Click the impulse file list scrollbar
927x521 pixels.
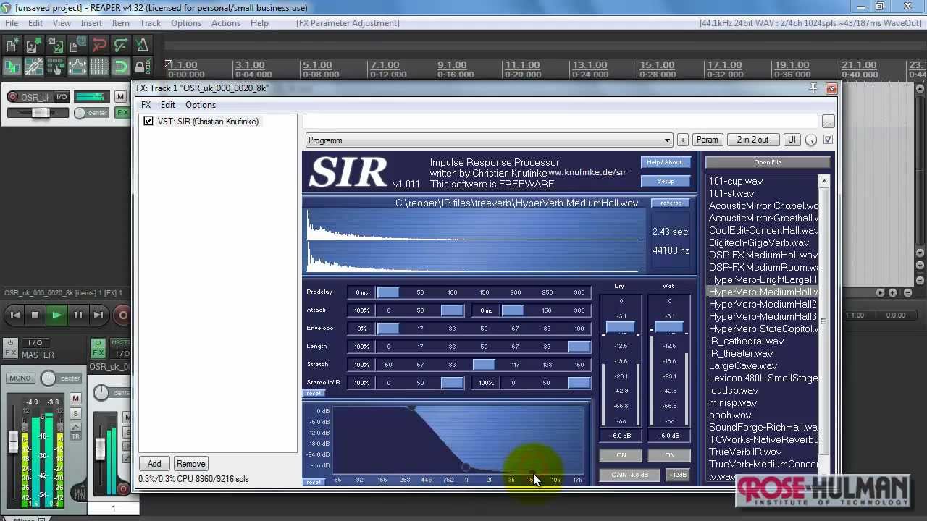point(823,322)
